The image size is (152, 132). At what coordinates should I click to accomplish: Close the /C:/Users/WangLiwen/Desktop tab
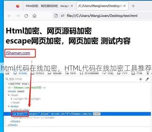click(125, 6)
